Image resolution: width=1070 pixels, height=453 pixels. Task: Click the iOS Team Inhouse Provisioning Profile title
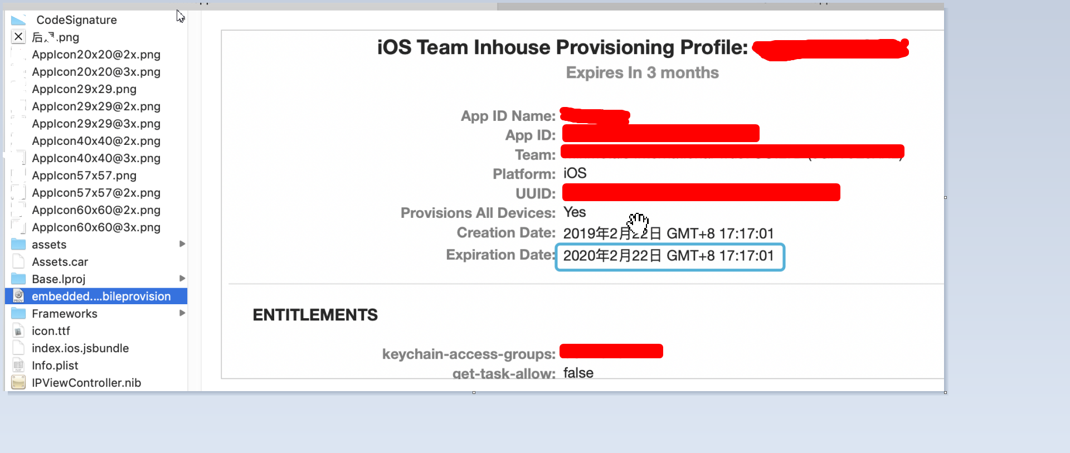562,47
